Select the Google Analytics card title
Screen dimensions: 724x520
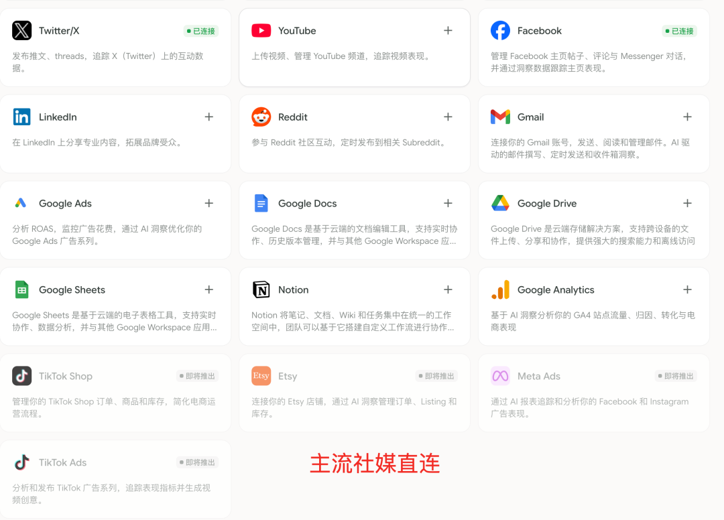[556, 289]
